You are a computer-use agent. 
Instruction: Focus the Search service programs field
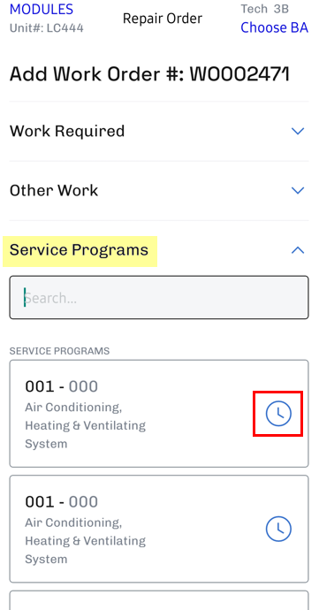(x=159, y=298)
